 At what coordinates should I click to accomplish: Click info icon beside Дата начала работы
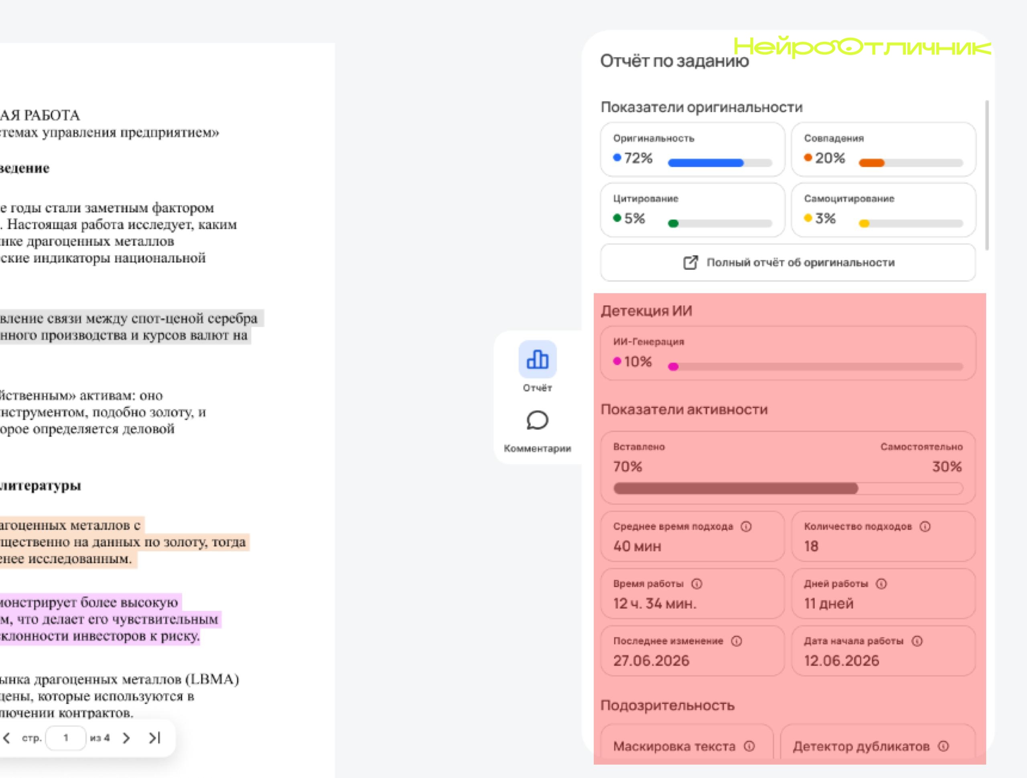point(917,641)
